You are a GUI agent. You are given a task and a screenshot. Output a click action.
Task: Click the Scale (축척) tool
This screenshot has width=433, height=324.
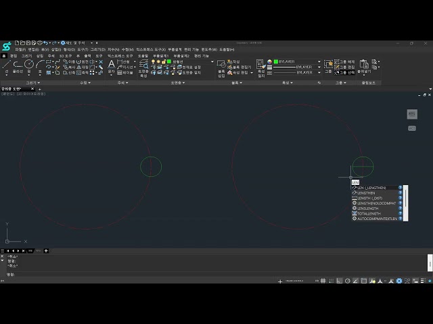(83, 72)
